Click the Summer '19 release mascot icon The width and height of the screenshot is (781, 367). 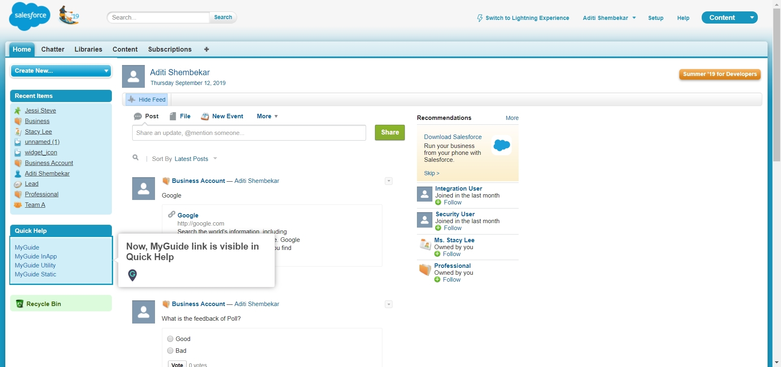pyautogui.click(x=69, y=15)
